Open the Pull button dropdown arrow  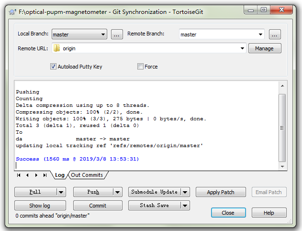click(61, 192)
